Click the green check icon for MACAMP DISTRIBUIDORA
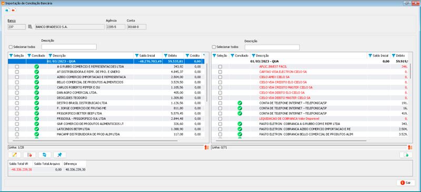The width and height of the screenshot is (421, 192). tap(36, 134)
